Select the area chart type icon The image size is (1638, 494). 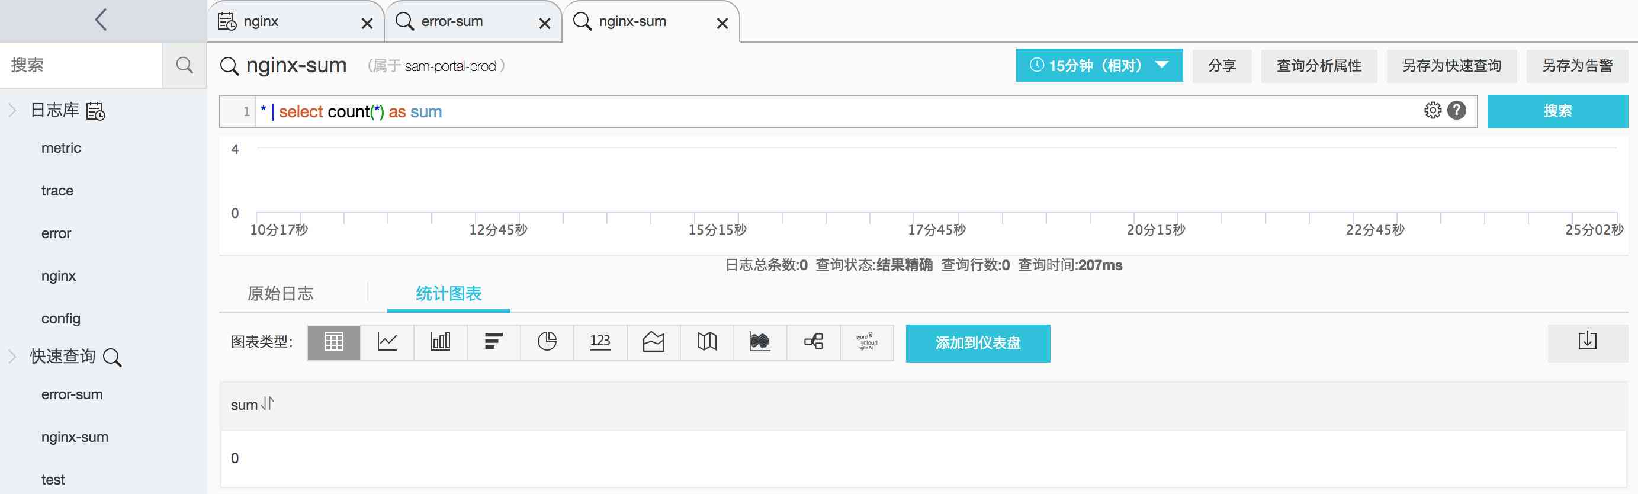pos(654,342)
